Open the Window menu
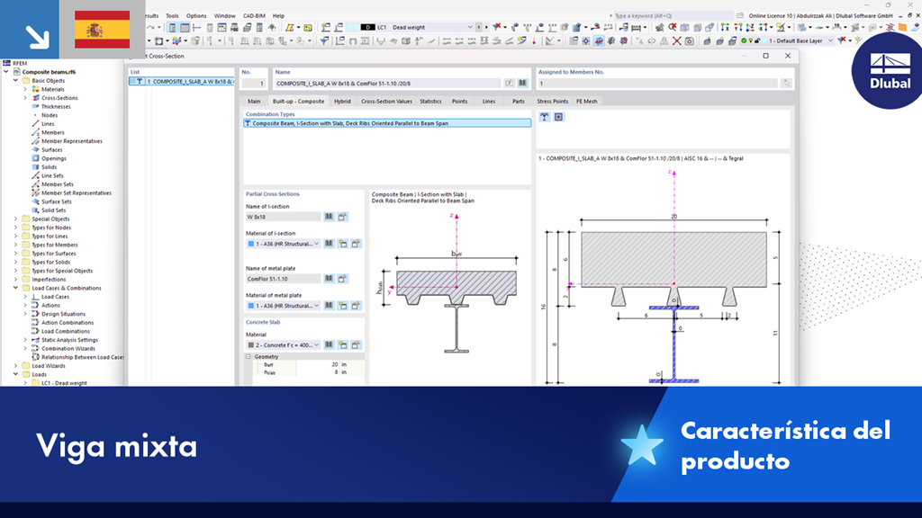 tap(224, 16)
